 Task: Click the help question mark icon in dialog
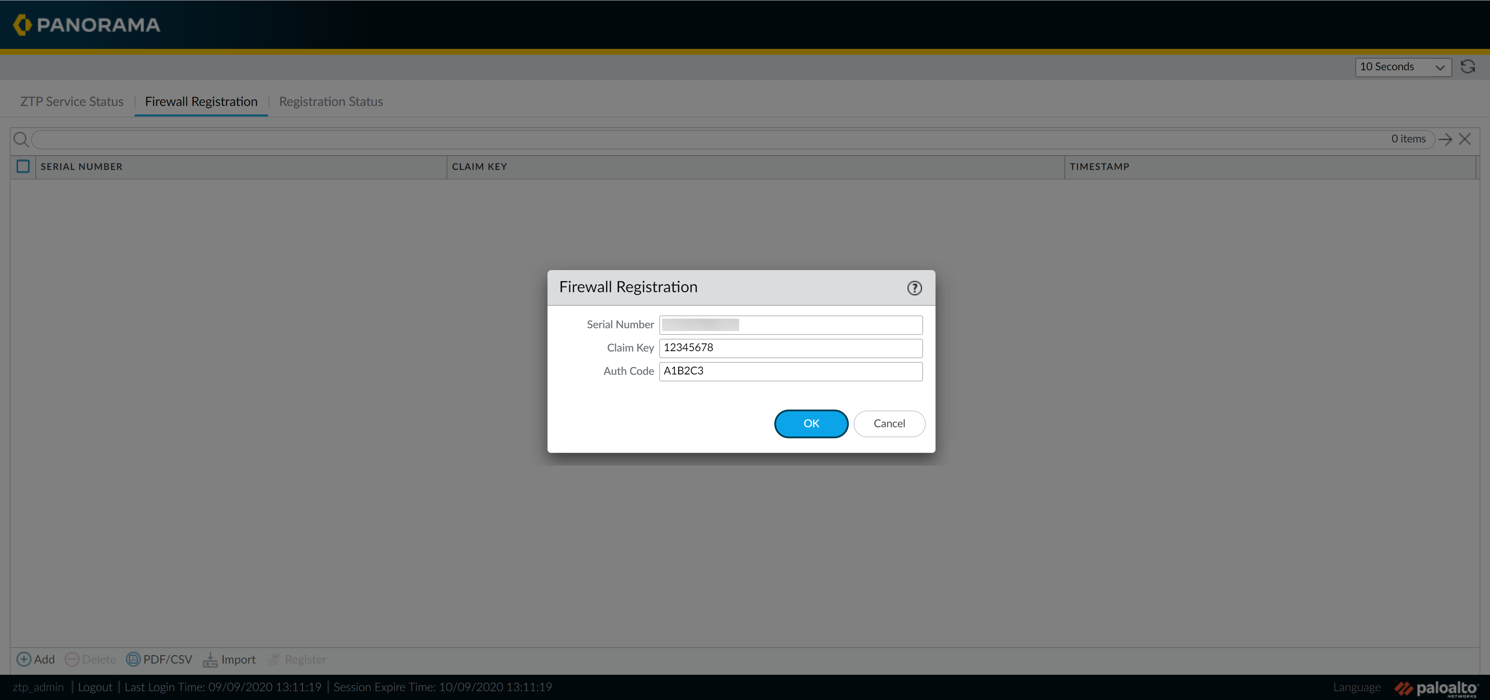914,288
